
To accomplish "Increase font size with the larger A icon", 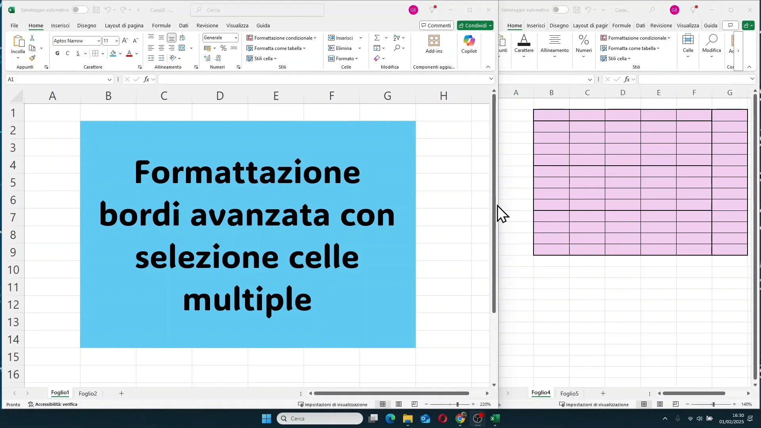I will pyautogui.click(x=125, y=40).
